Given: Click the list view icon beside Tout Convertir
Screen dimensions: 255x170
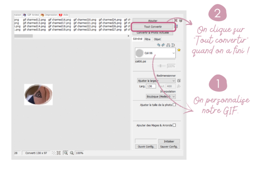Looking at the screenshot, I should [x=177, y=26].
